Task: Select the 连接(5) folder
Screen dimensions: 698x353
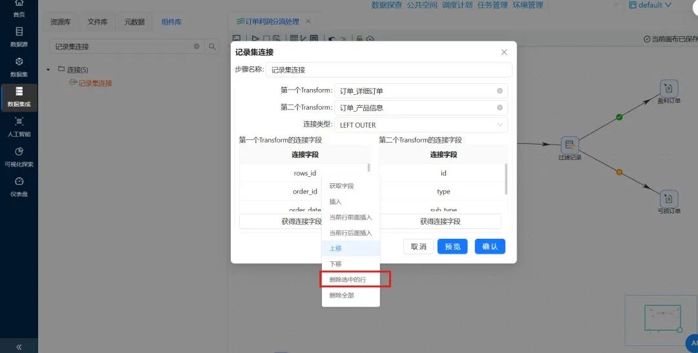Action: pos(74,69)
